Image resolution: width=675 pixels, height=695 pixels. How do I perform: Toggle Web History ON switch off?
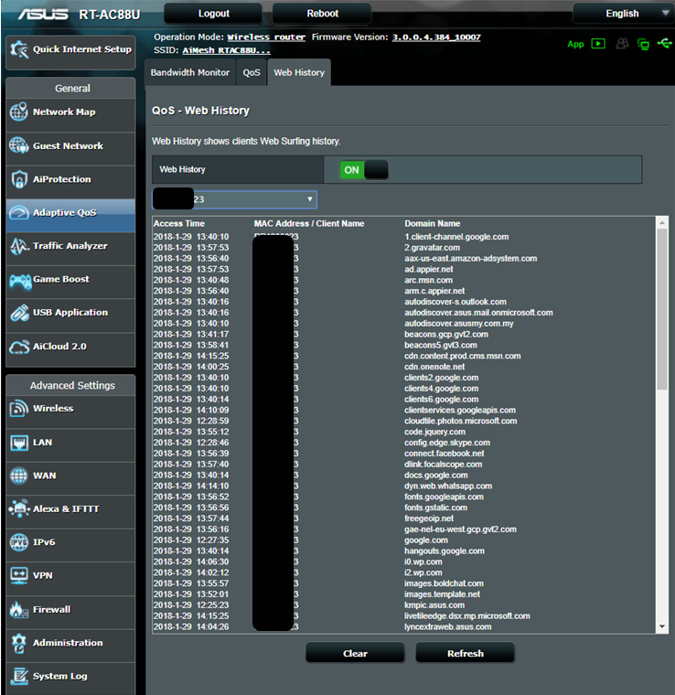click(363, 170)
